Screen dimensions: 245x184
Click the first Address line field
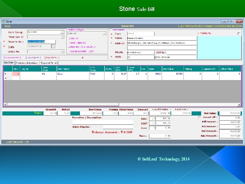pos(162,43)
